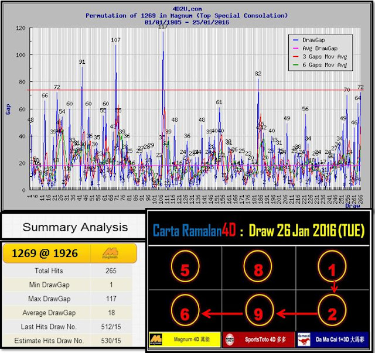375x353 pixels.
Task: Open the Magnum 4D yellow tab
Action: coord(185,340)
